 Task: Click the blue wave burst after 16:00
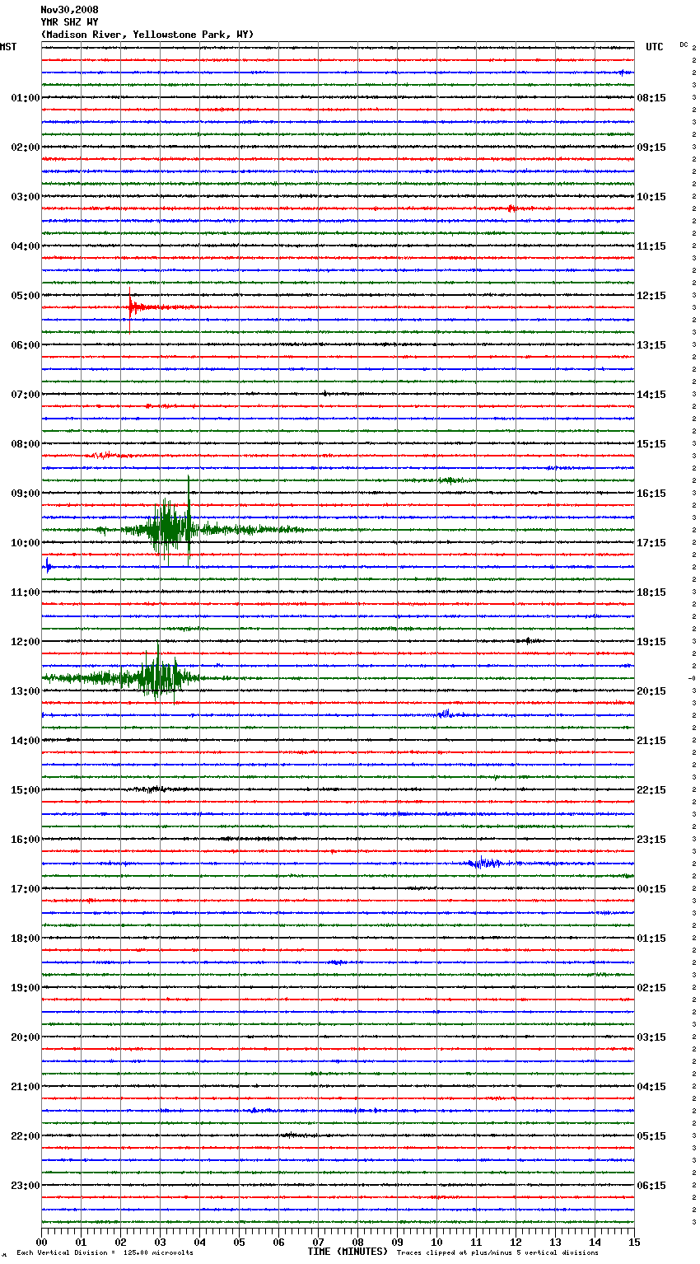click(486, 864)
